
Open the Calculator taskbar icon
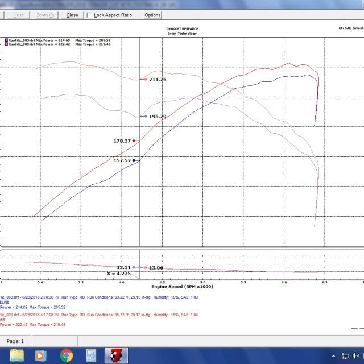click(91, 355)
